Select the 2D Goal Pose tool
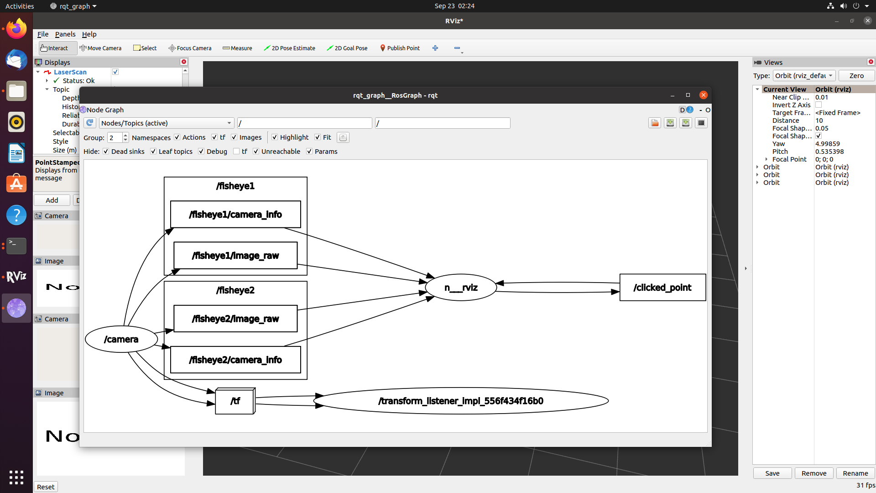This screenshot has width=876, height=493. (347, 48)
